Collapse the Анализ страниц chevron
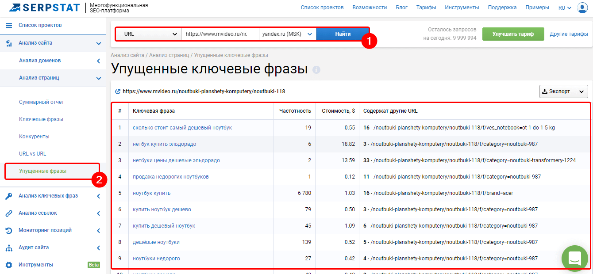 pyautogui.click(x=99, y=78)
